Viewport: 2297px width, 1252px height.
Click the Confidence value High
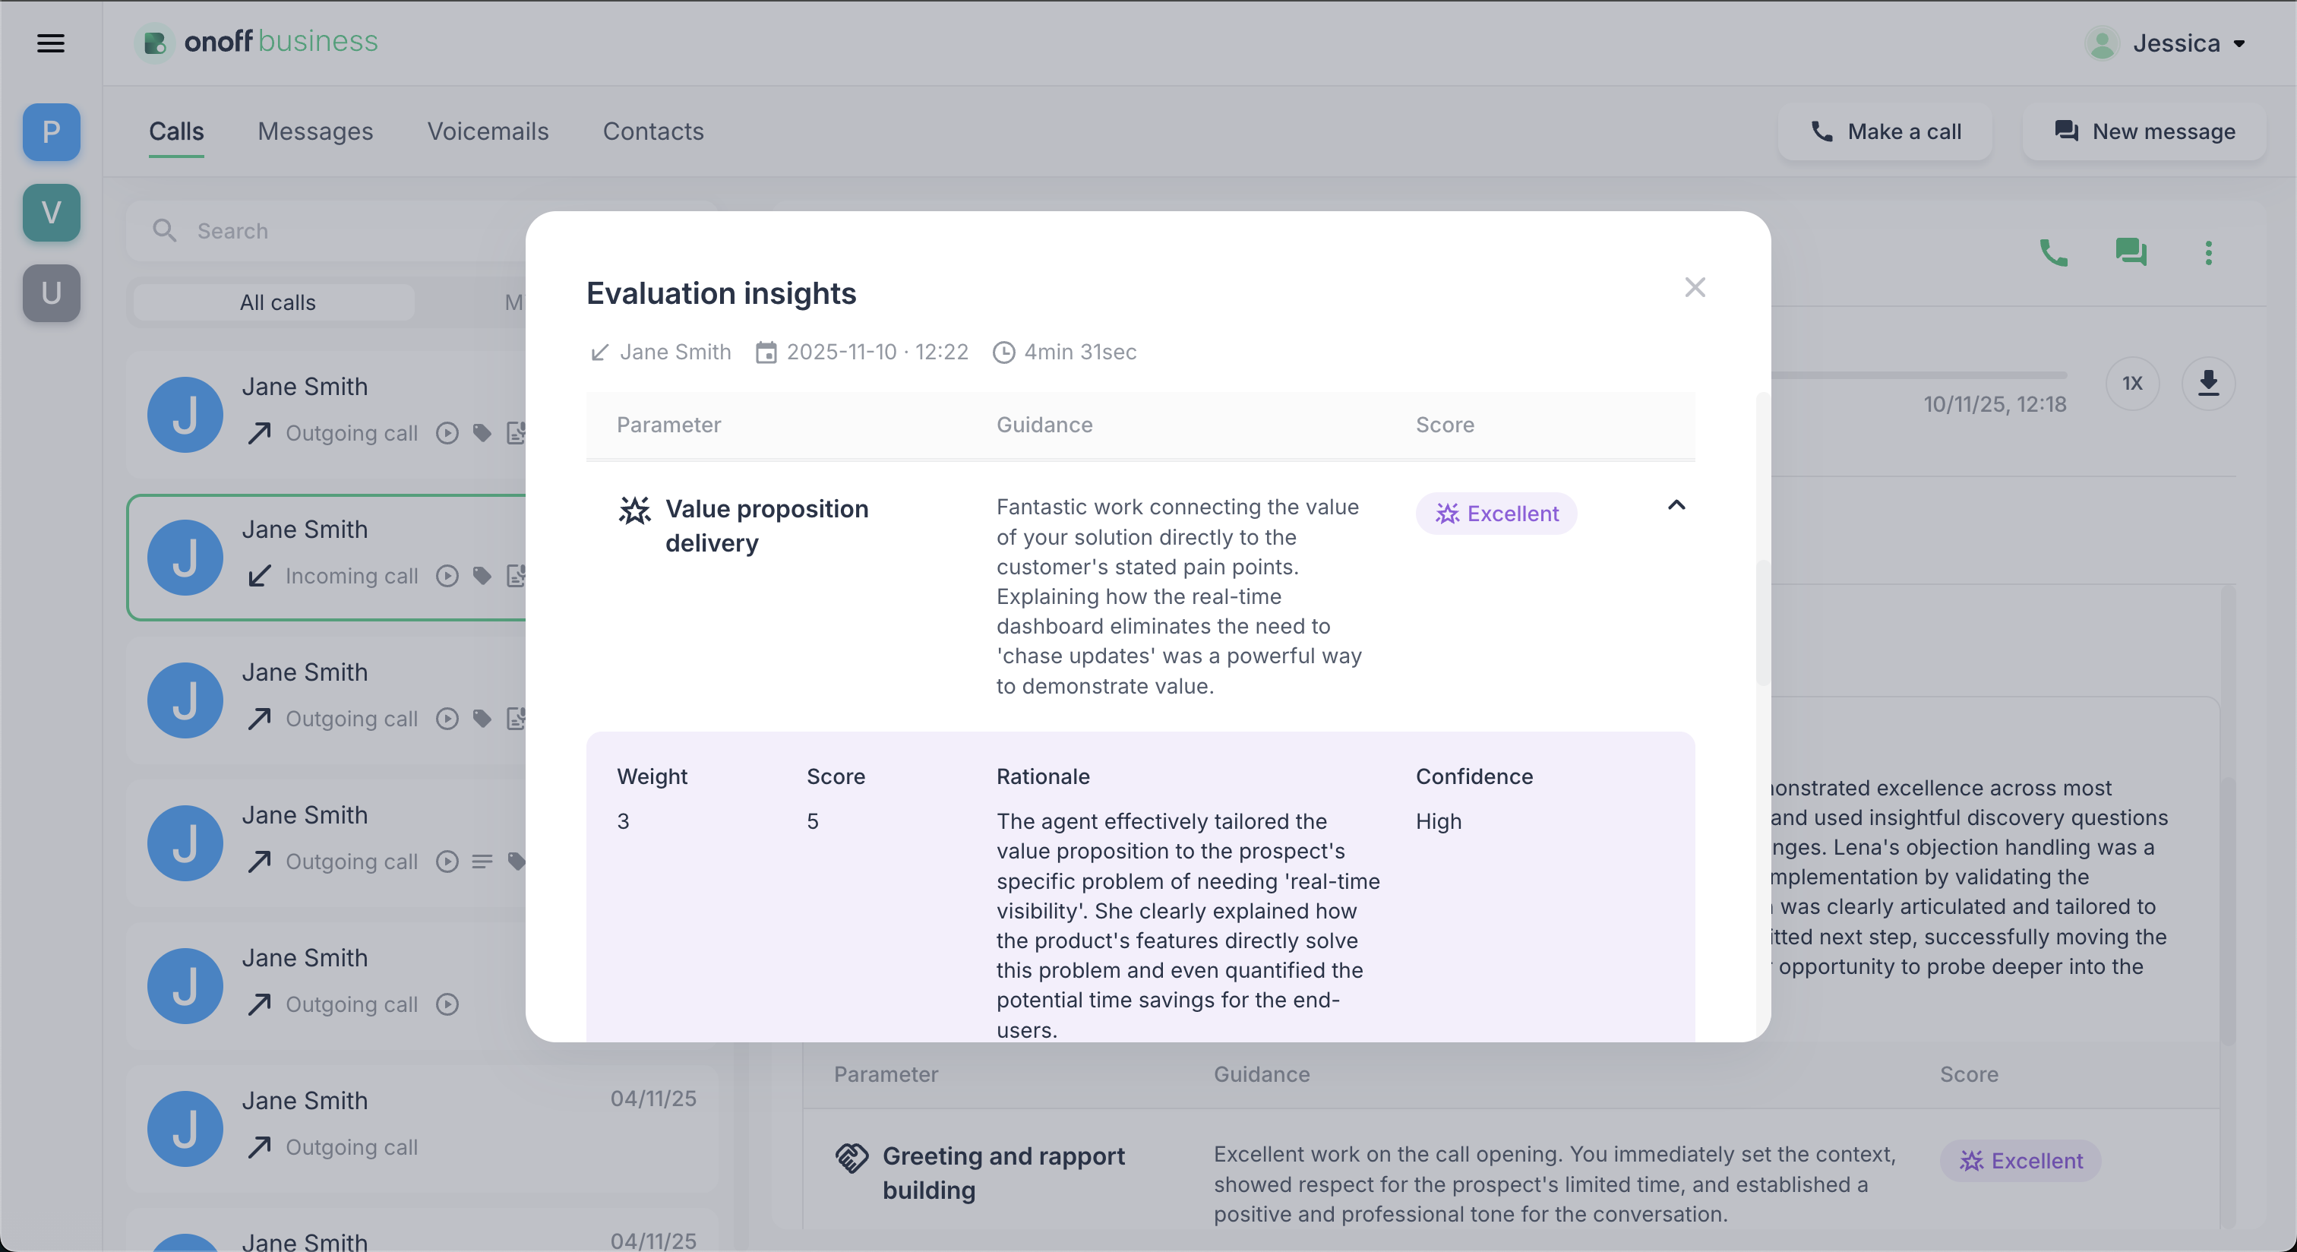pyautogui.click(x=1439, y=821)
